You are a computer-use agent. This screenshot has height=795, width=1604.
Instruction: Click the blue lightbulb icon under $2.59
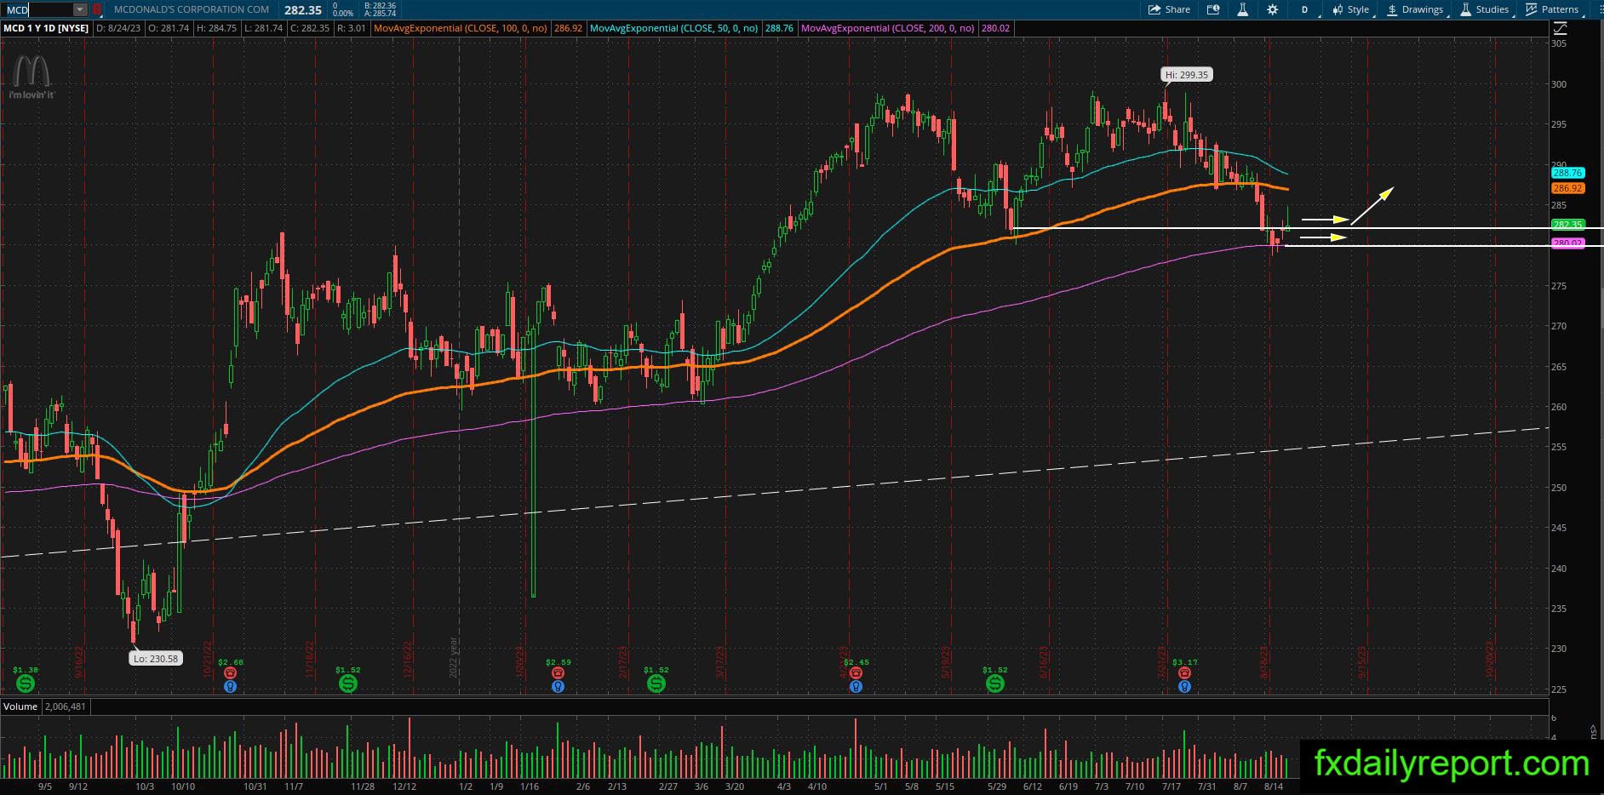(558, 686)
